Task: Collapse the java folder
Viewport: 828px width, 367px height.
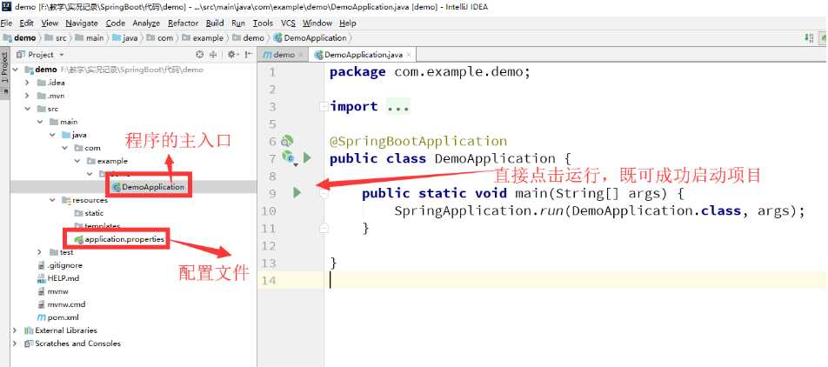Action: (52, 135)
